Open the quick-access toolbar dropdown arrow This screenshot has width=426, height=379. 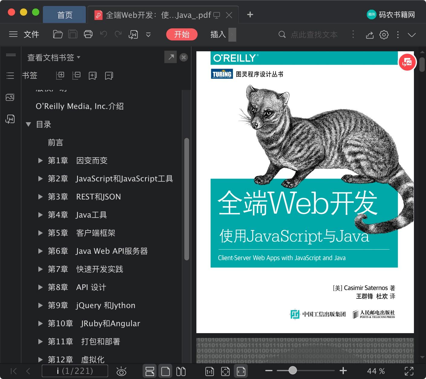pos(148,35)
